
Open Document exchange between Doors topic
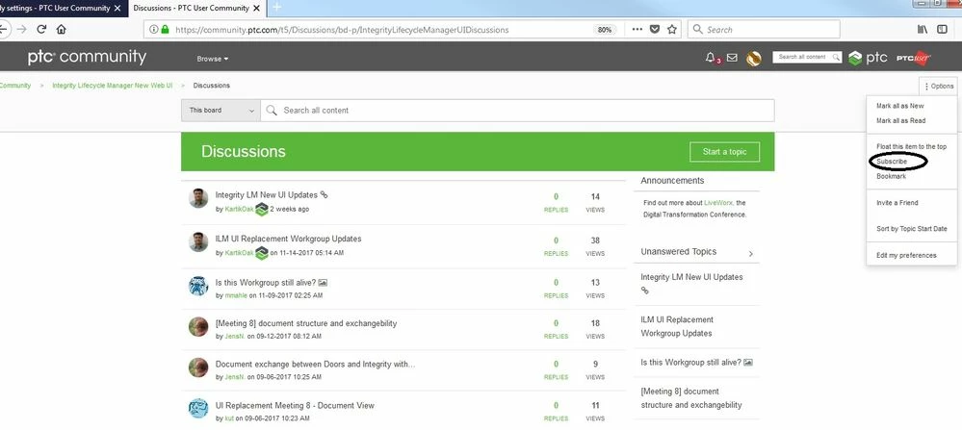coord(315,364)
